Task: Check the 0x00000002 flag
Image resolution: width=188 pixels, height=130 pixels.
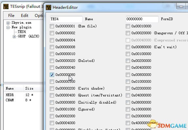Action: (x=52, y=33)
